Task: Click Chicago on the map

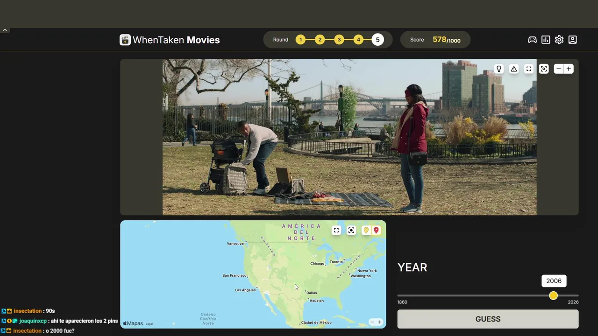Action: (317, 264)
